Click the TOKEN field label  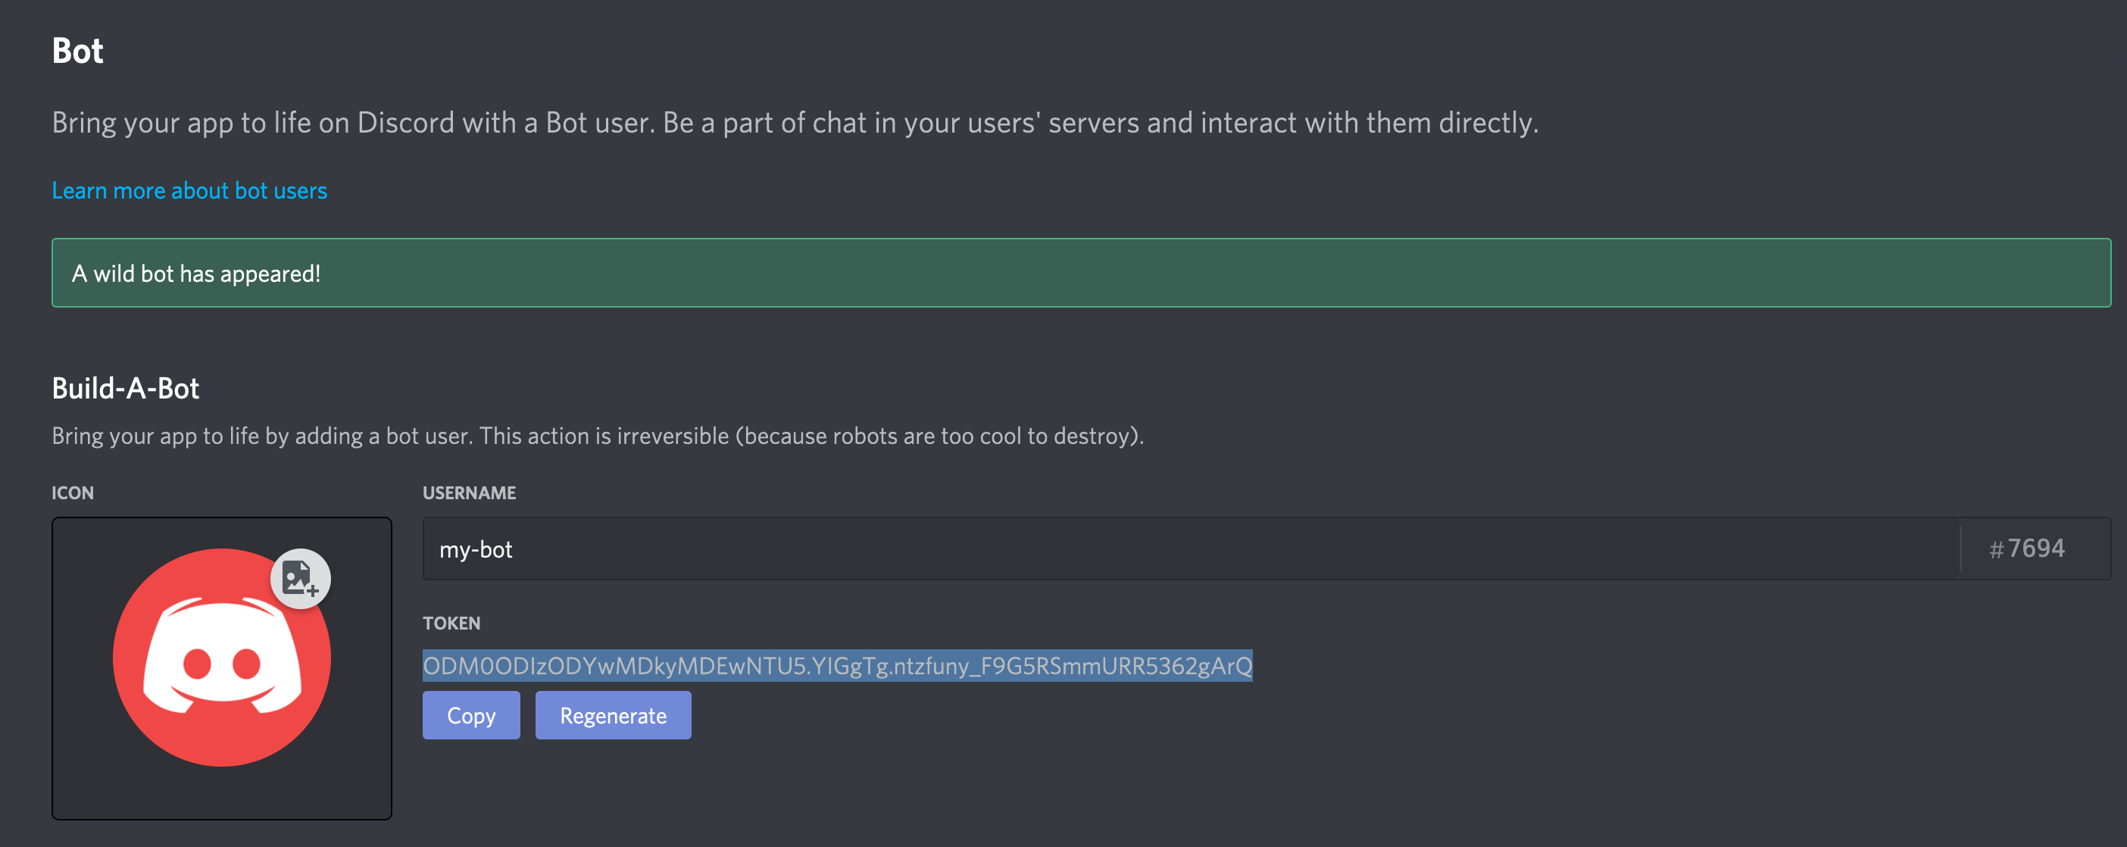[451, 624]
